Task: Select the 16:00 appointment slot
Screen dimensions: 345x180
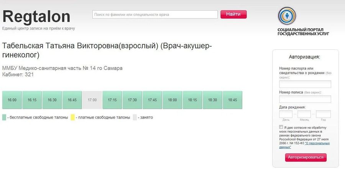Action: [x=12, y=100]
